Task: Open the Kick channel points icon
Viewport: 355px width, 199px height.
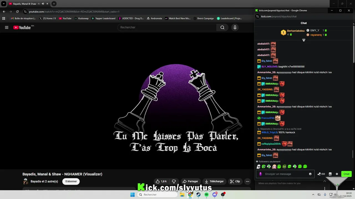Action: point(321,174)
